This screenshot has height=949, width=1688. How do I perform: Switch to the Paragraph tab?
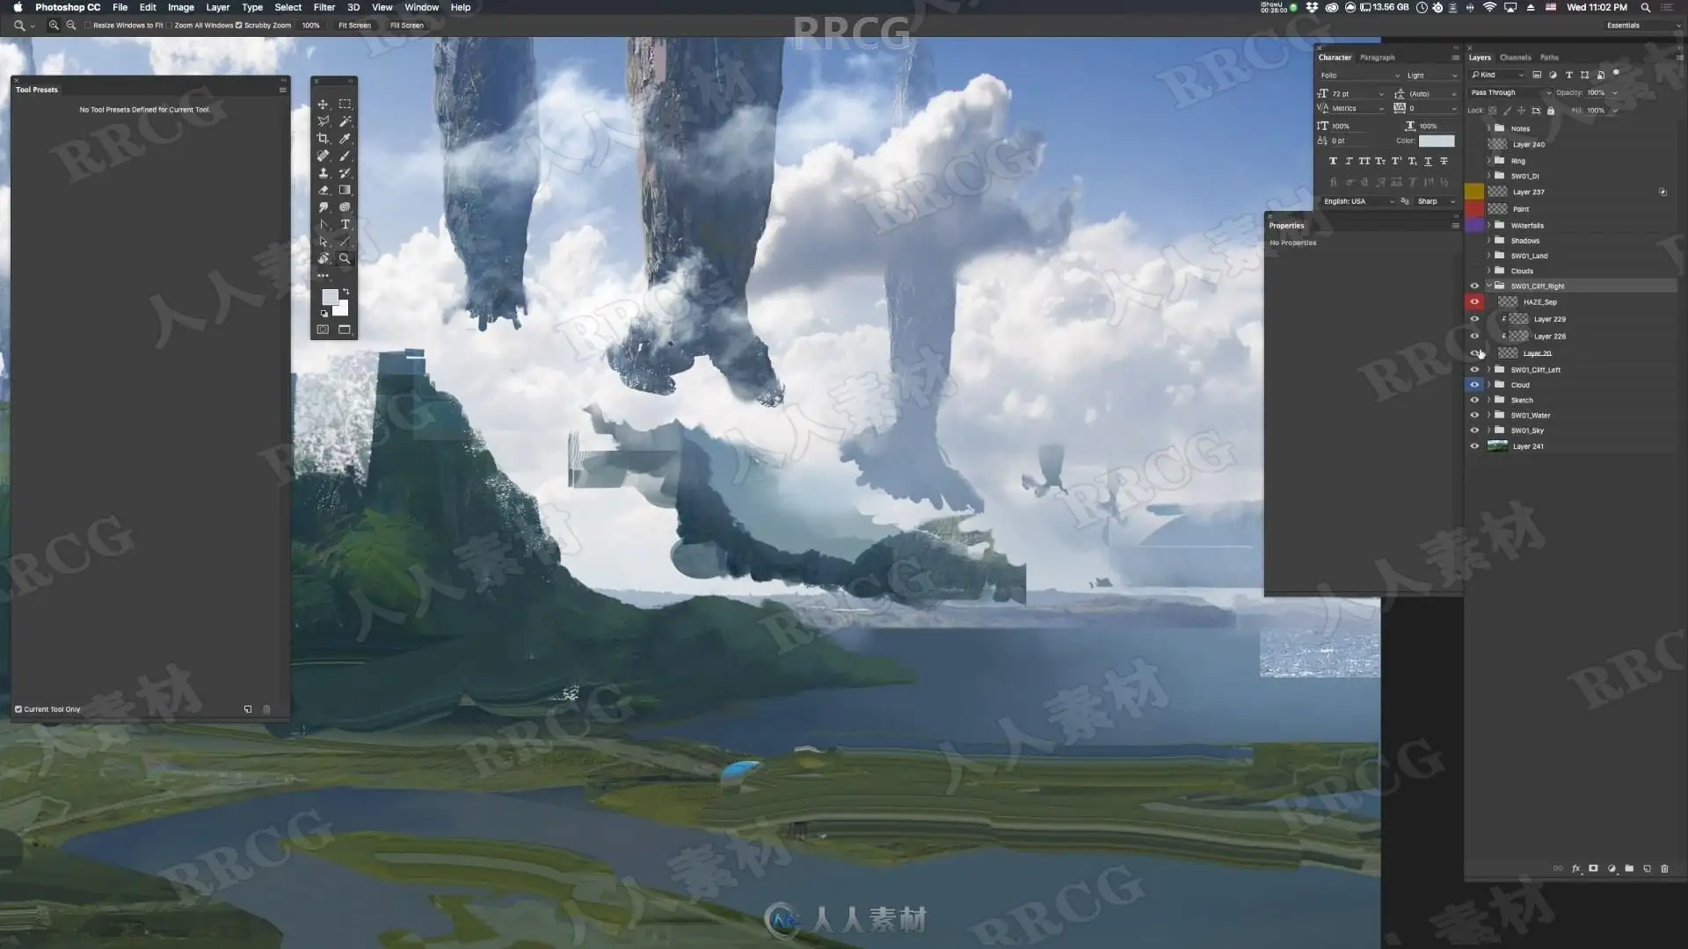coord(1377,57)
